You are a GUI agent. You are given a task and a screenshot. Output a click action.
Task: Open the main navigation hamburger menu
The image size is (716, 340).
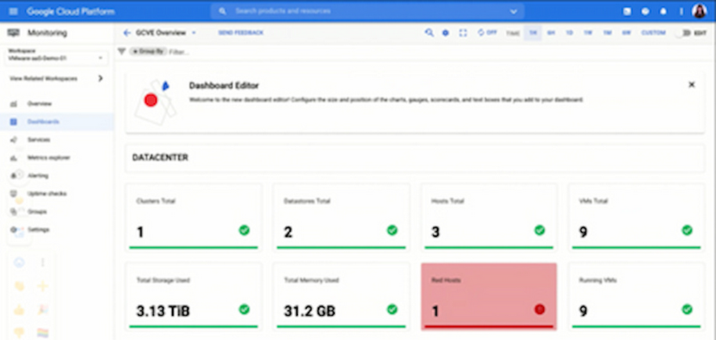click(13, 11)
